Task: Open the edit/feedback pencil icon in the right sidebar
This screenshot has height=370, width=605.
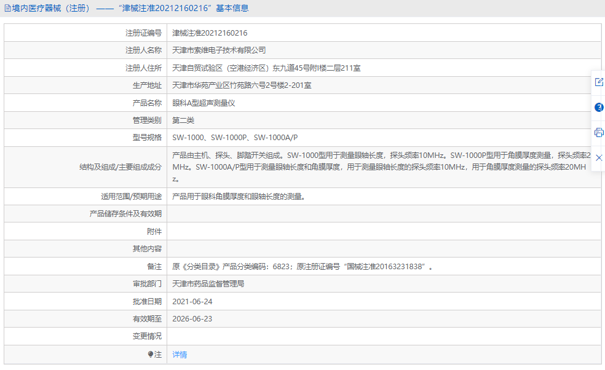Action: [599, 82]
